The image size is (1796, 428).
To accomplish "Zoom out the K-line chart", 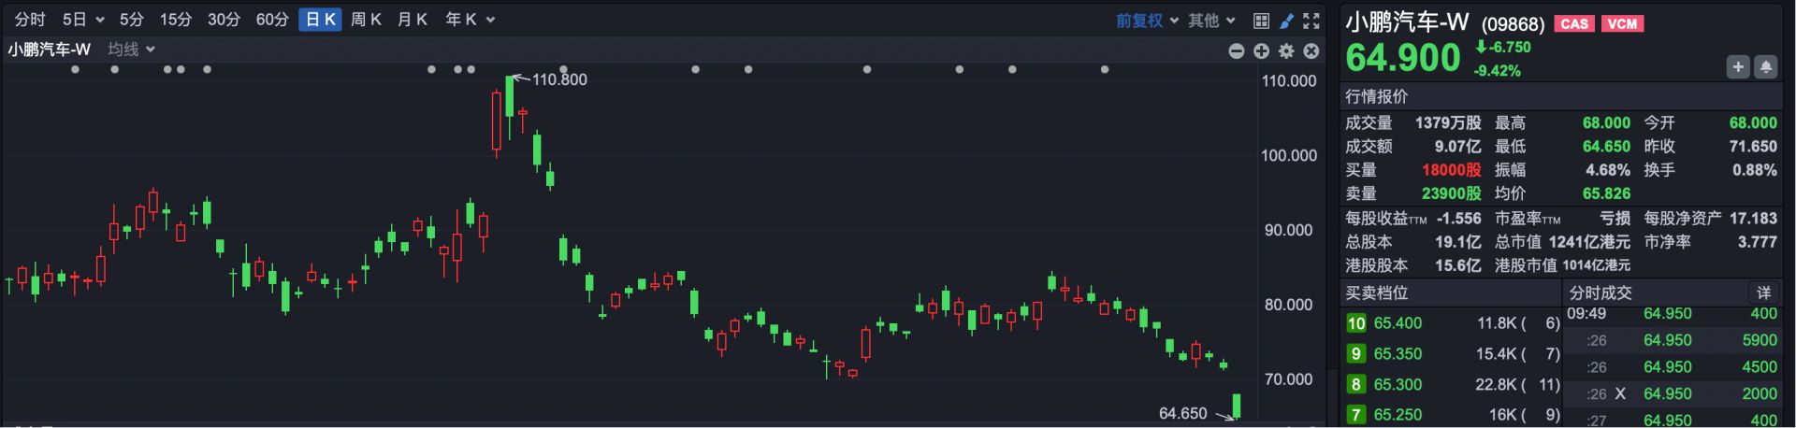I will tap(1237, 50).
